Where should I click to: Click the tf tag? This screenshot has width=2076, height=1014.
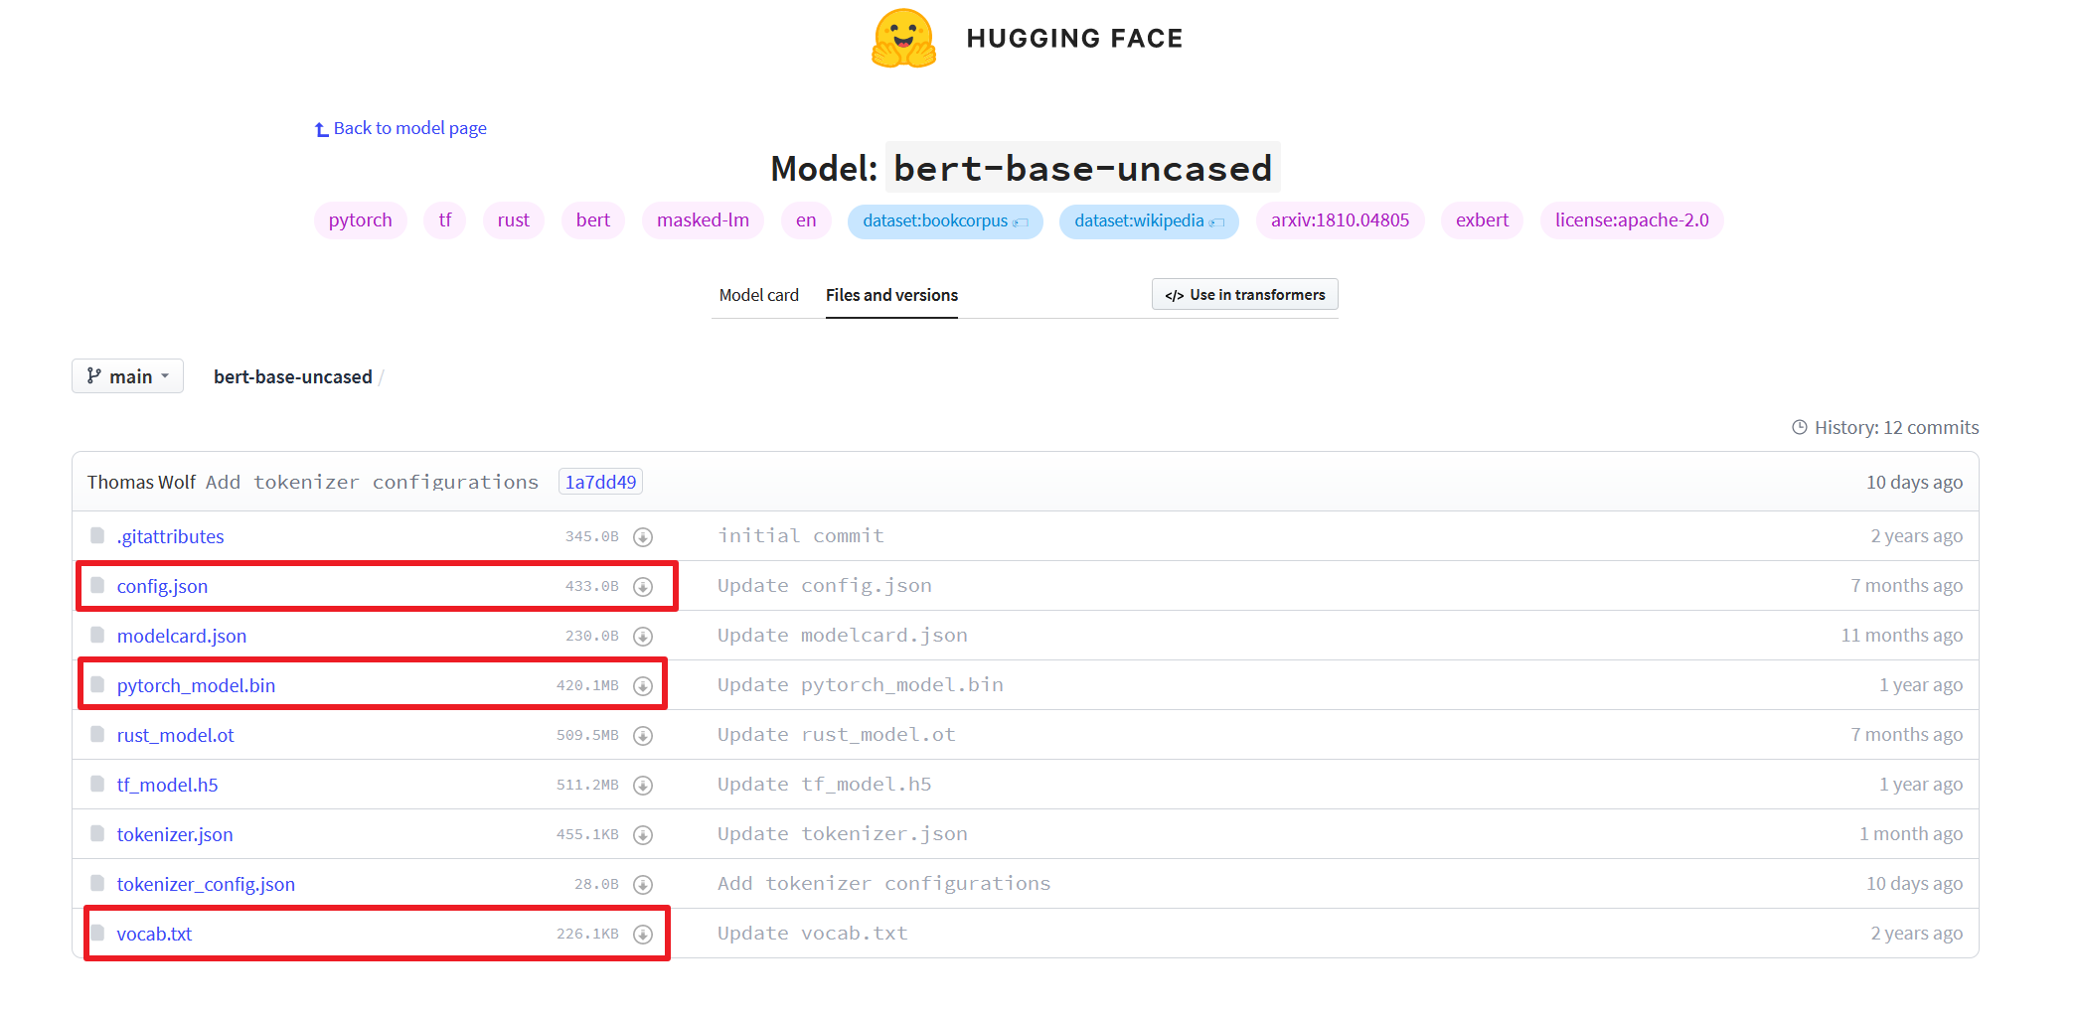(445, 220)
